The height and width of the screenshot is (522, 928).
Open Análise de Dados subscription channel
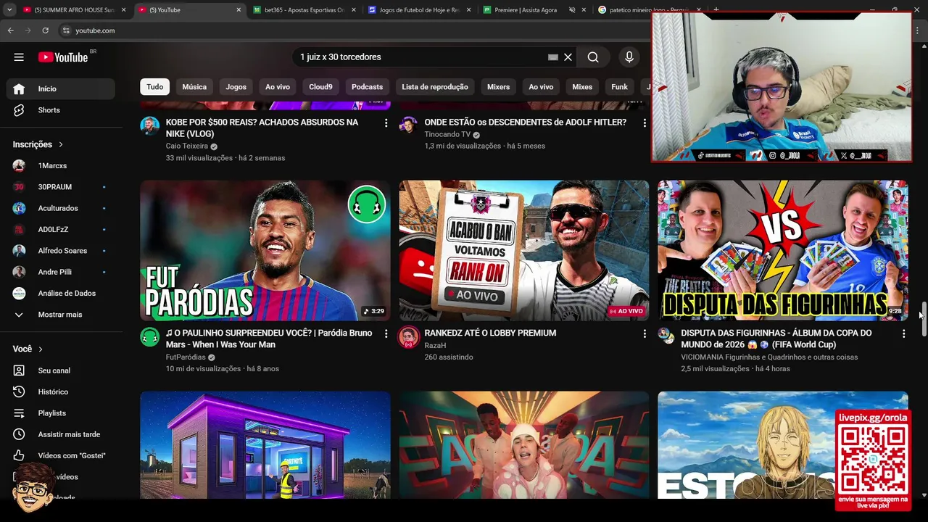tap(60, 294)
